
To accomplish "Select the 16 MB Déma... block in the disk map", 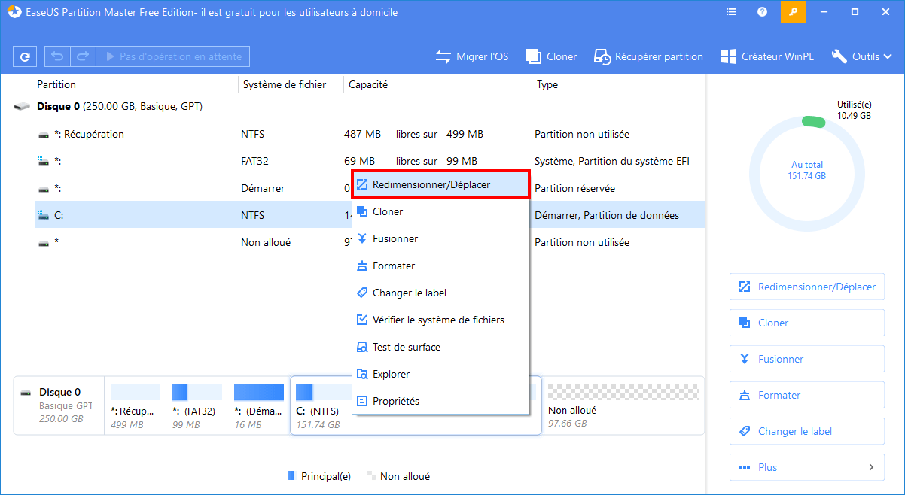I will pyautogui.click(x=258, y=405).
